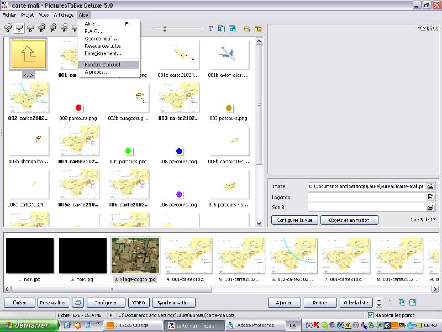This screenshot has height=332, width=442.
Task: Click in the Légende input field
Action: 367,197
